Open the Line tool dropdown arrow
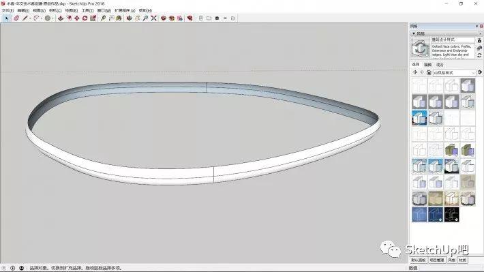The height and width of the screenshot is (272, 484). coord(29,18)
